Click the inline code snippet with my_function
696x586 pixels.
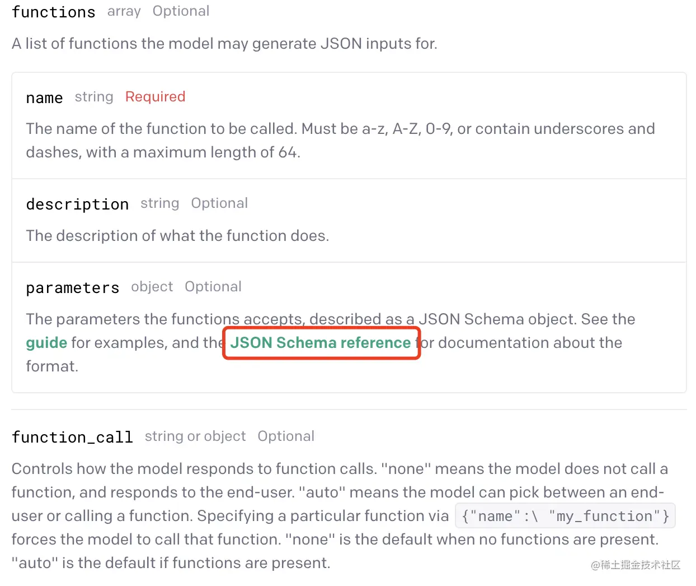pos(565,516)
